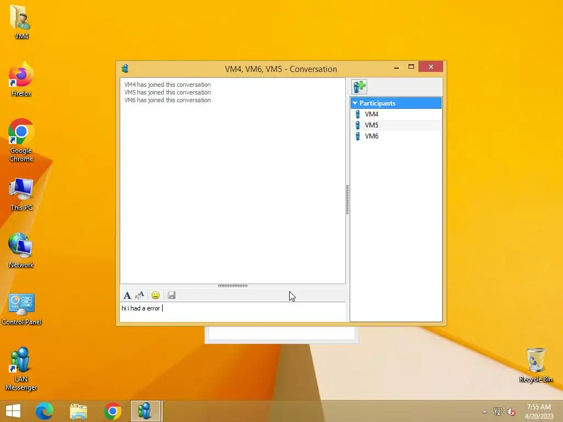Open the Recycle Bin
563x422 pixels.
coord(536,365)
